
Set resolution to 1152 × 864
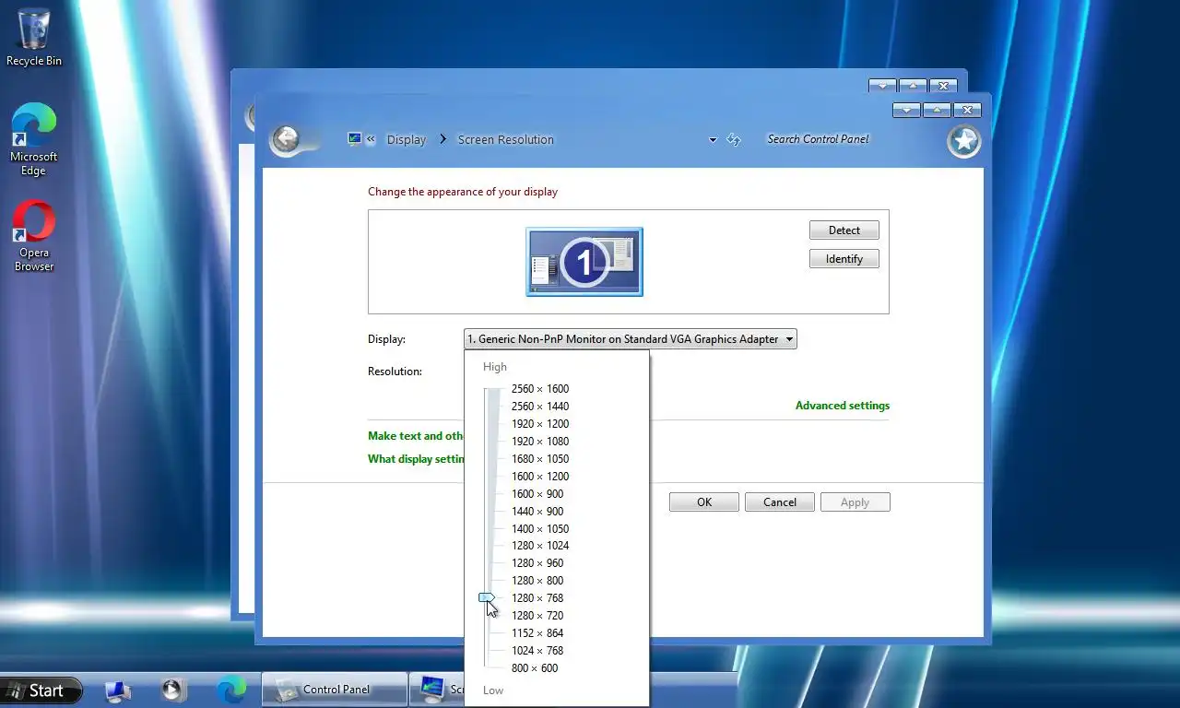pyautogui.click(x=537, y=633)
